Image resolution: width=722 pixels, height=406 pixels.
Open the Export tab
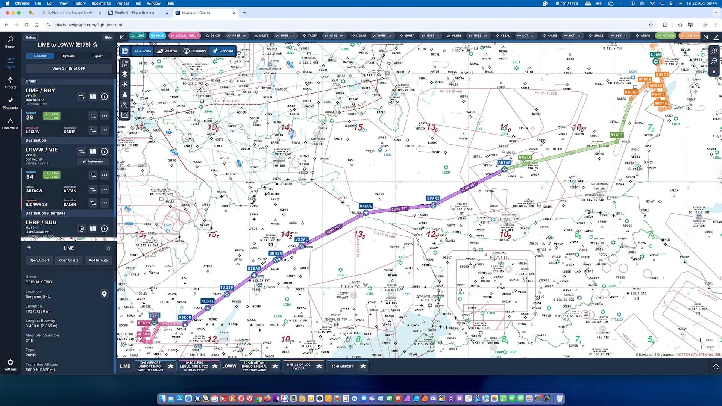coord(97,56)
